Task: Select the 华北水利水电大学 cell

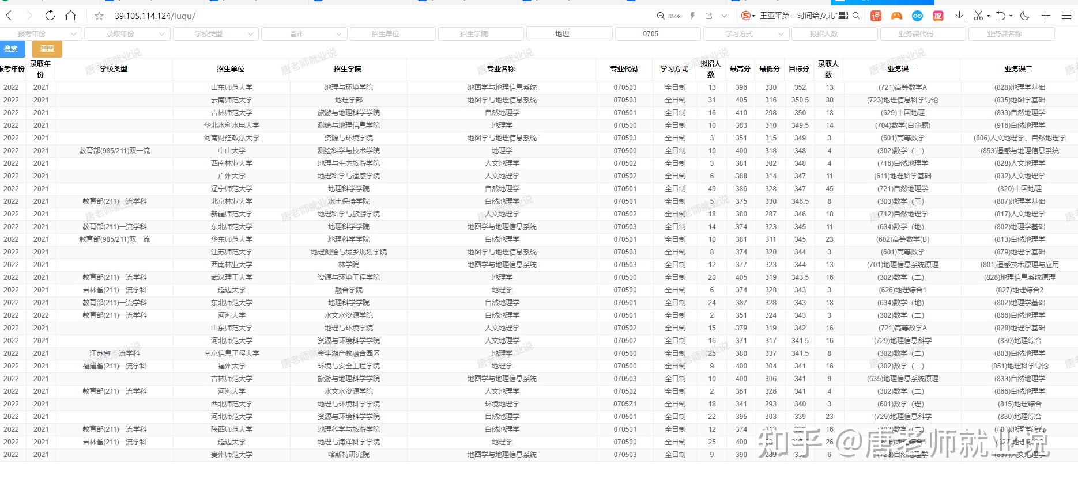Action: point(231,125)
